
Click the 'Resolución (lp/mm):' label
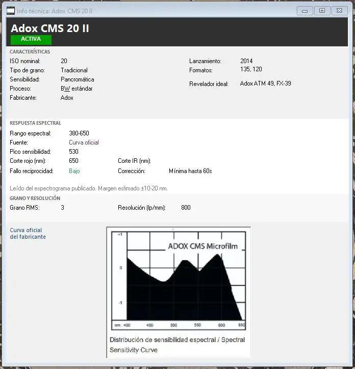tap(142, 208)
